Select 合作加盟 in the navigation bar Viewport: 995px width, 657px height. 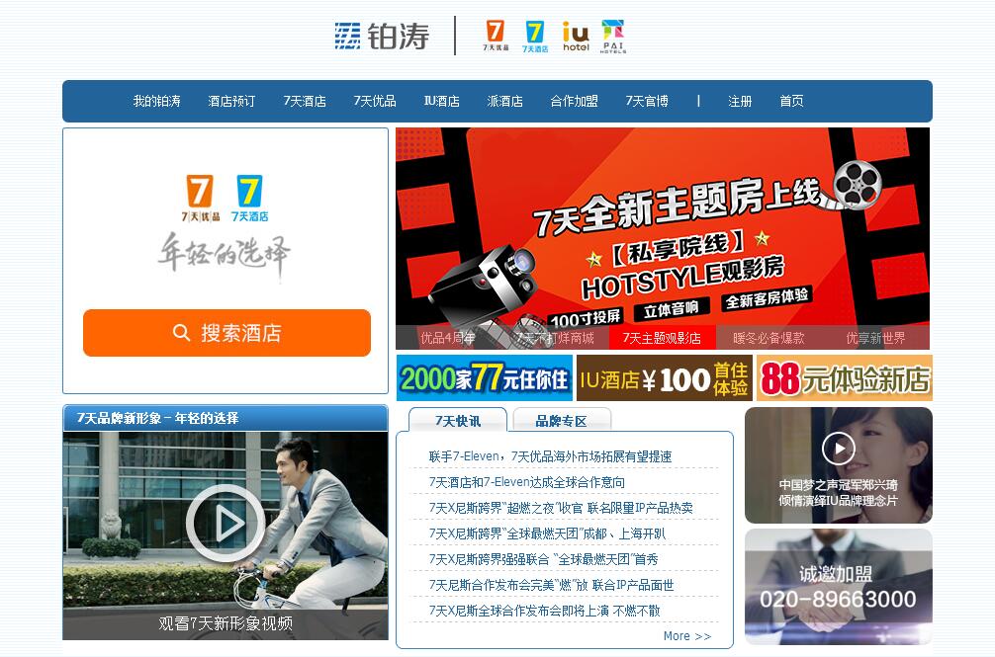(x=574, y=102)
